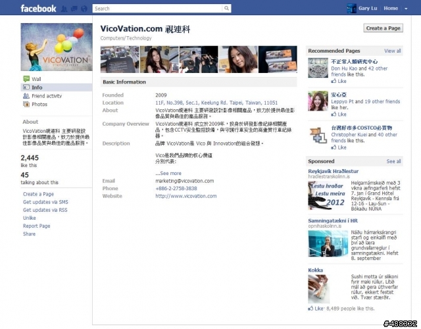Click Get updates via SMS
421x329 pixels.
[45, 202]
